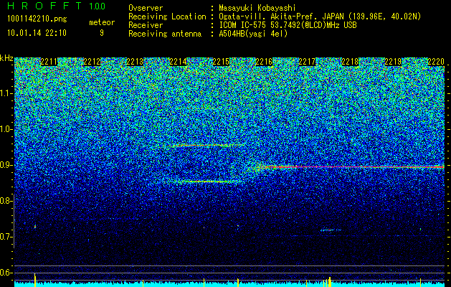Click the 2212 time marker
Image resolution: width=451 pixels, height=287 pixels.
92,62
